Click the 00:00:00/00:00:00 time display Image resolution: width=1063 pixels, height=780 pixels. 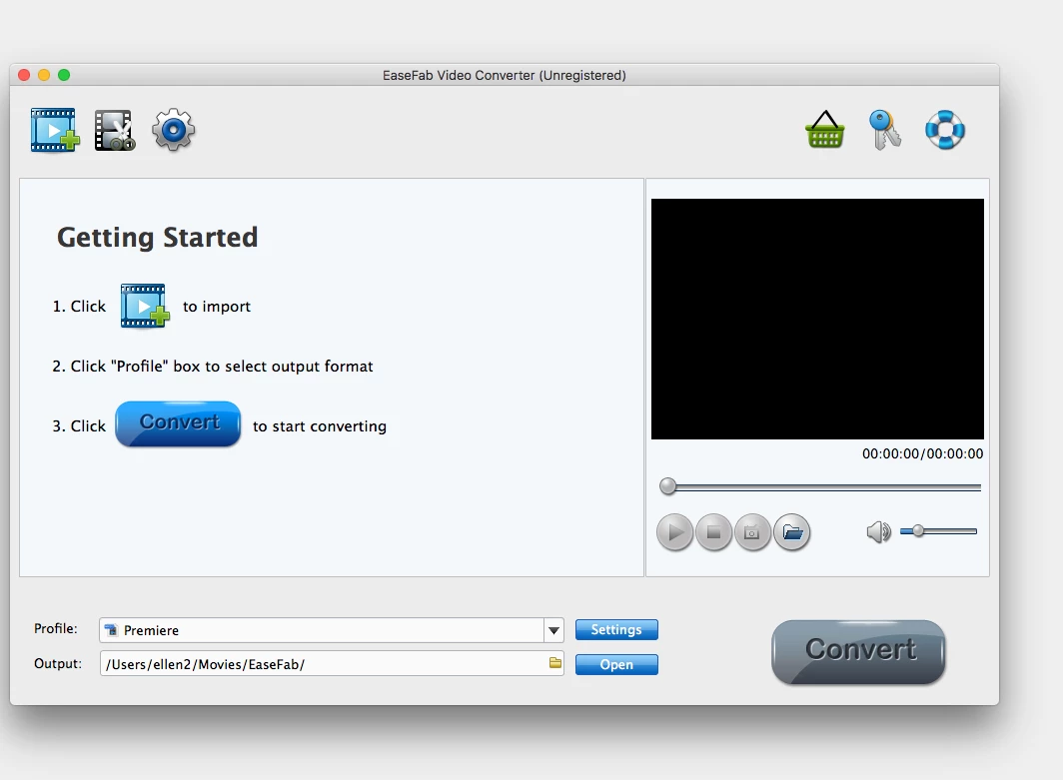coord(923,453)
